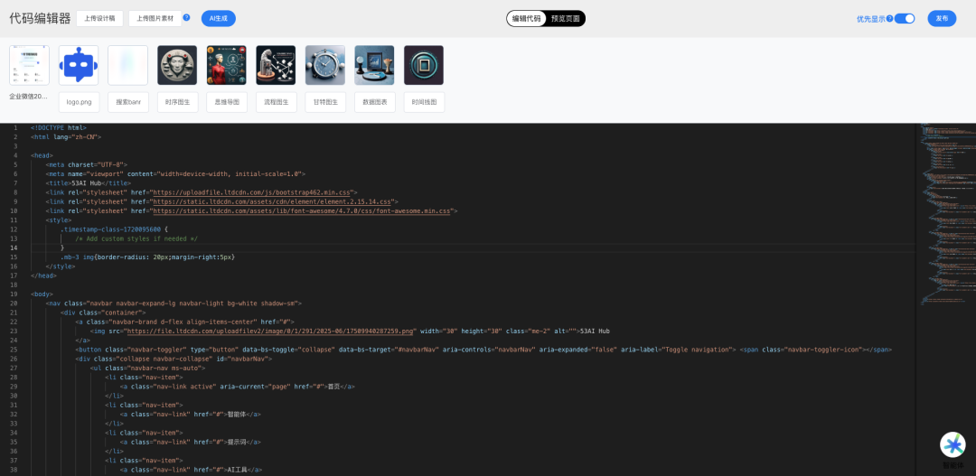This screenshot has width=976, height=476.
Task: Open the floating AI assistant icon
Action: pyautogui.click(x=953, y=445)
